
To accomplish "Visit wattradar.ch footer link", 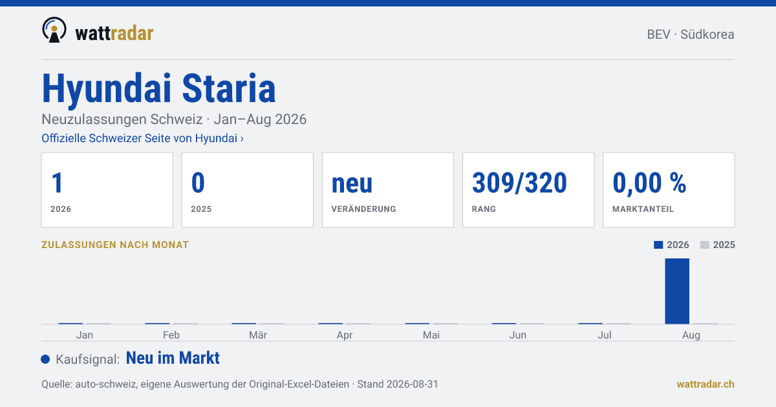I will (706, 384).
